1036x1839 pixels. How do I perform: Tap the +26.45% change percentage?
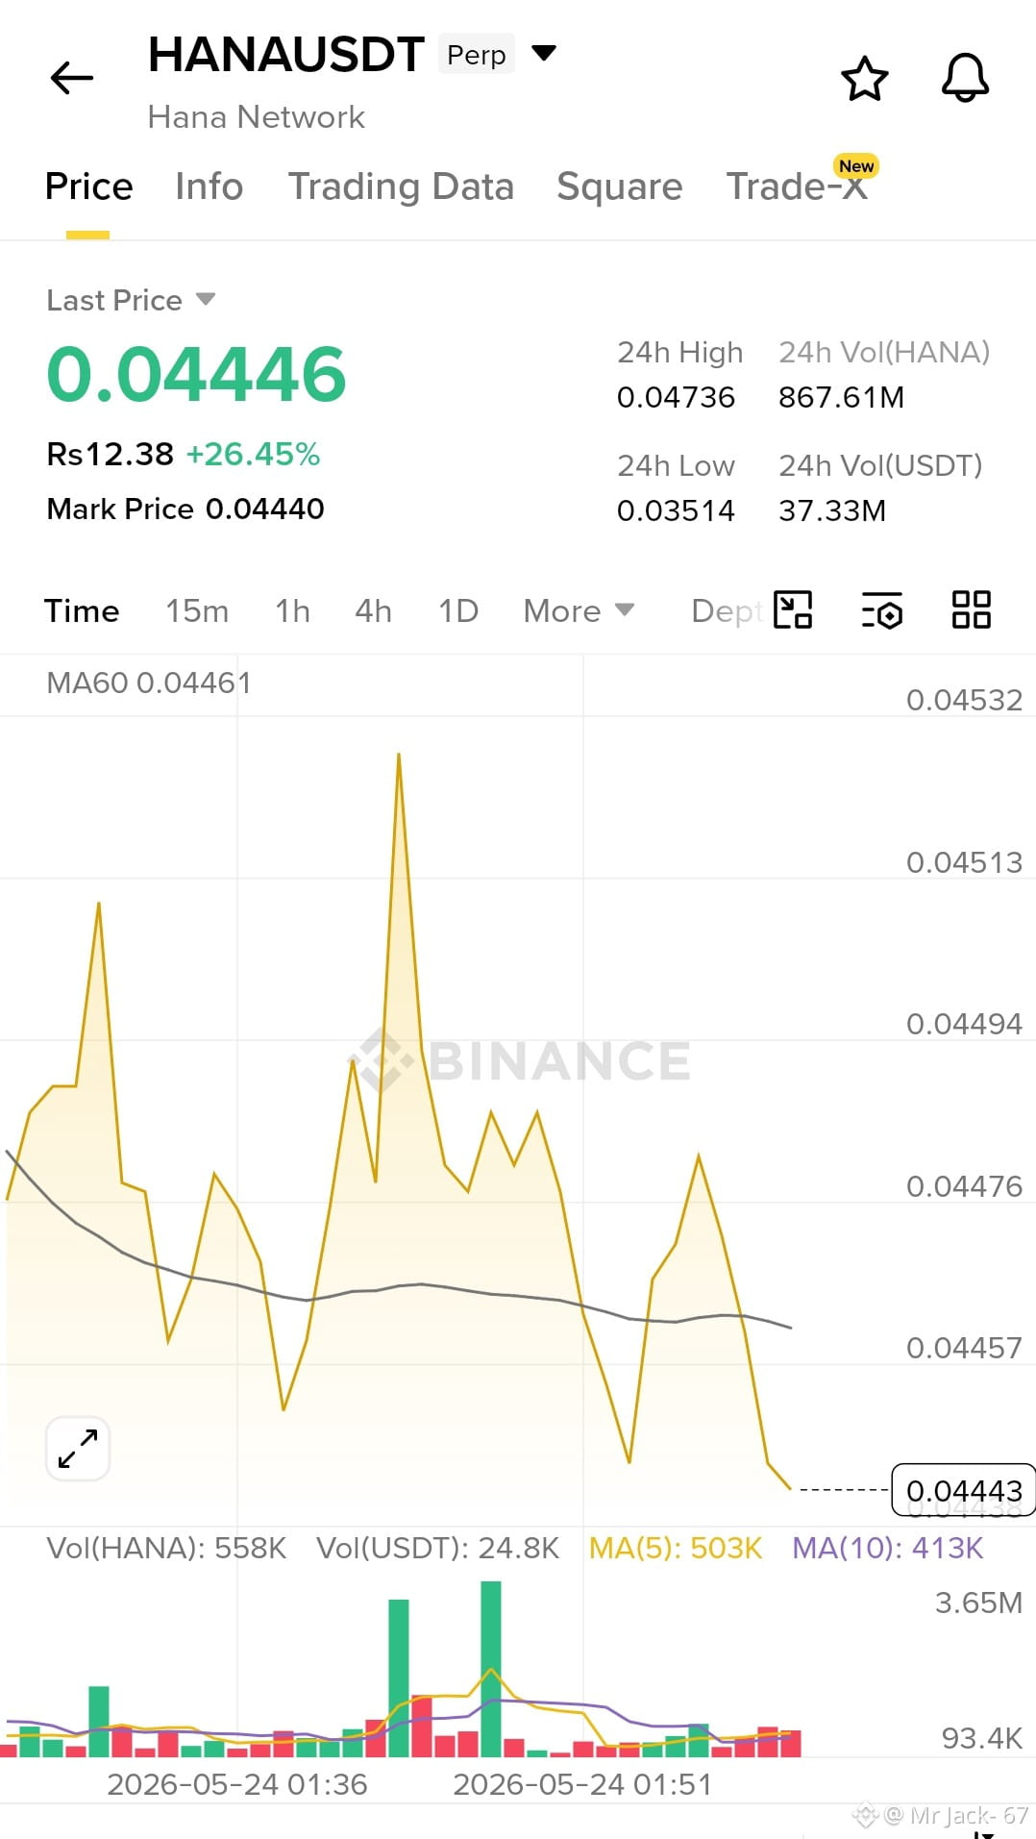[253, 454]
